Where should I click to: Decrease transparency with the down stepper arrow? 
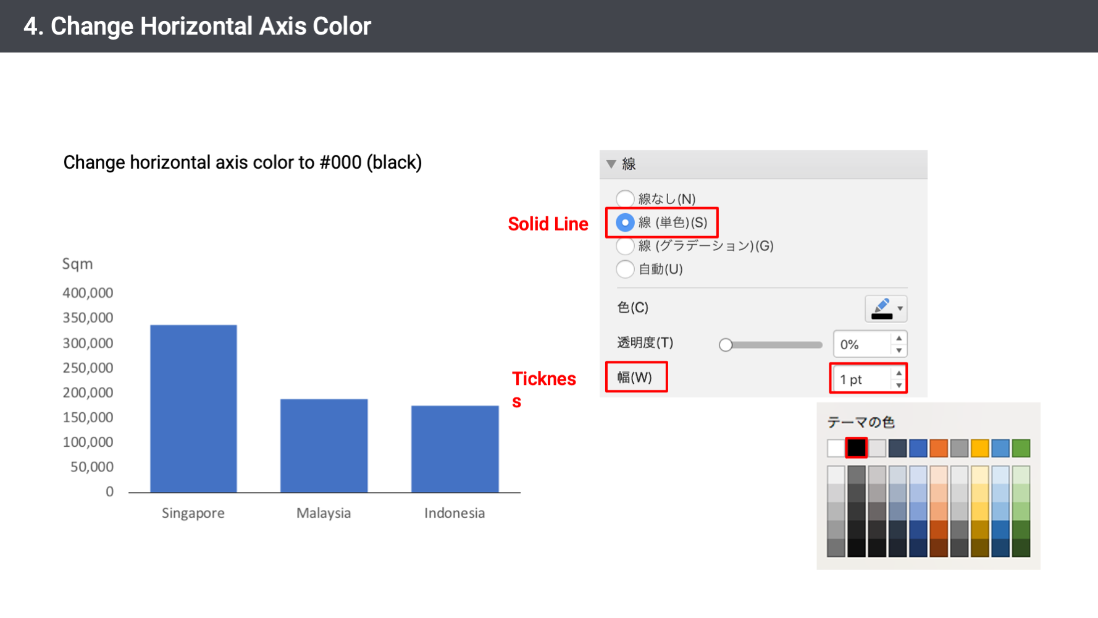(899, 350)
